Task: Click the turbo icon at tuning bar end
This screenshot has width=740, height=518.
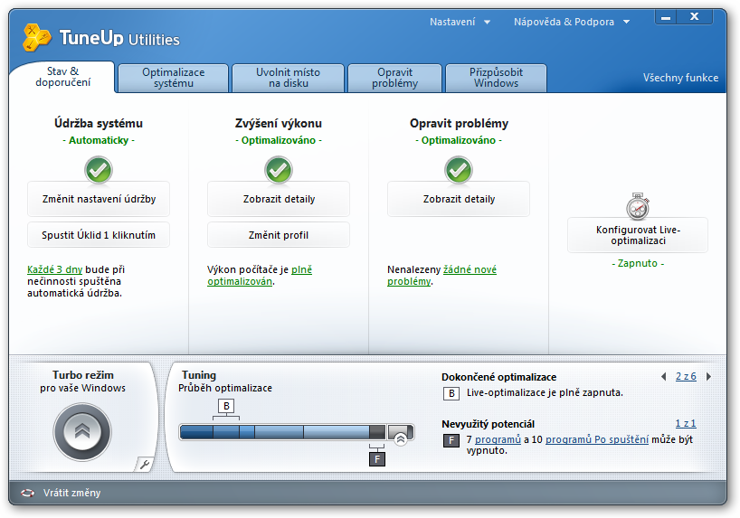Action: (401, 439)
